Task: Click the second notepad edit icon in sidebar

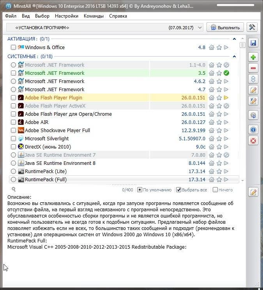Action: tap(253, 101)
